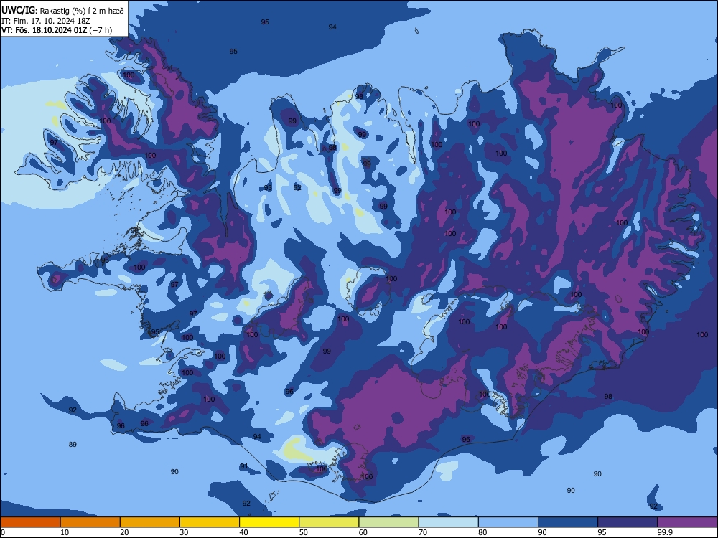Pick the dark indigo 95–99.9 legend swatch

pos(628,522)
